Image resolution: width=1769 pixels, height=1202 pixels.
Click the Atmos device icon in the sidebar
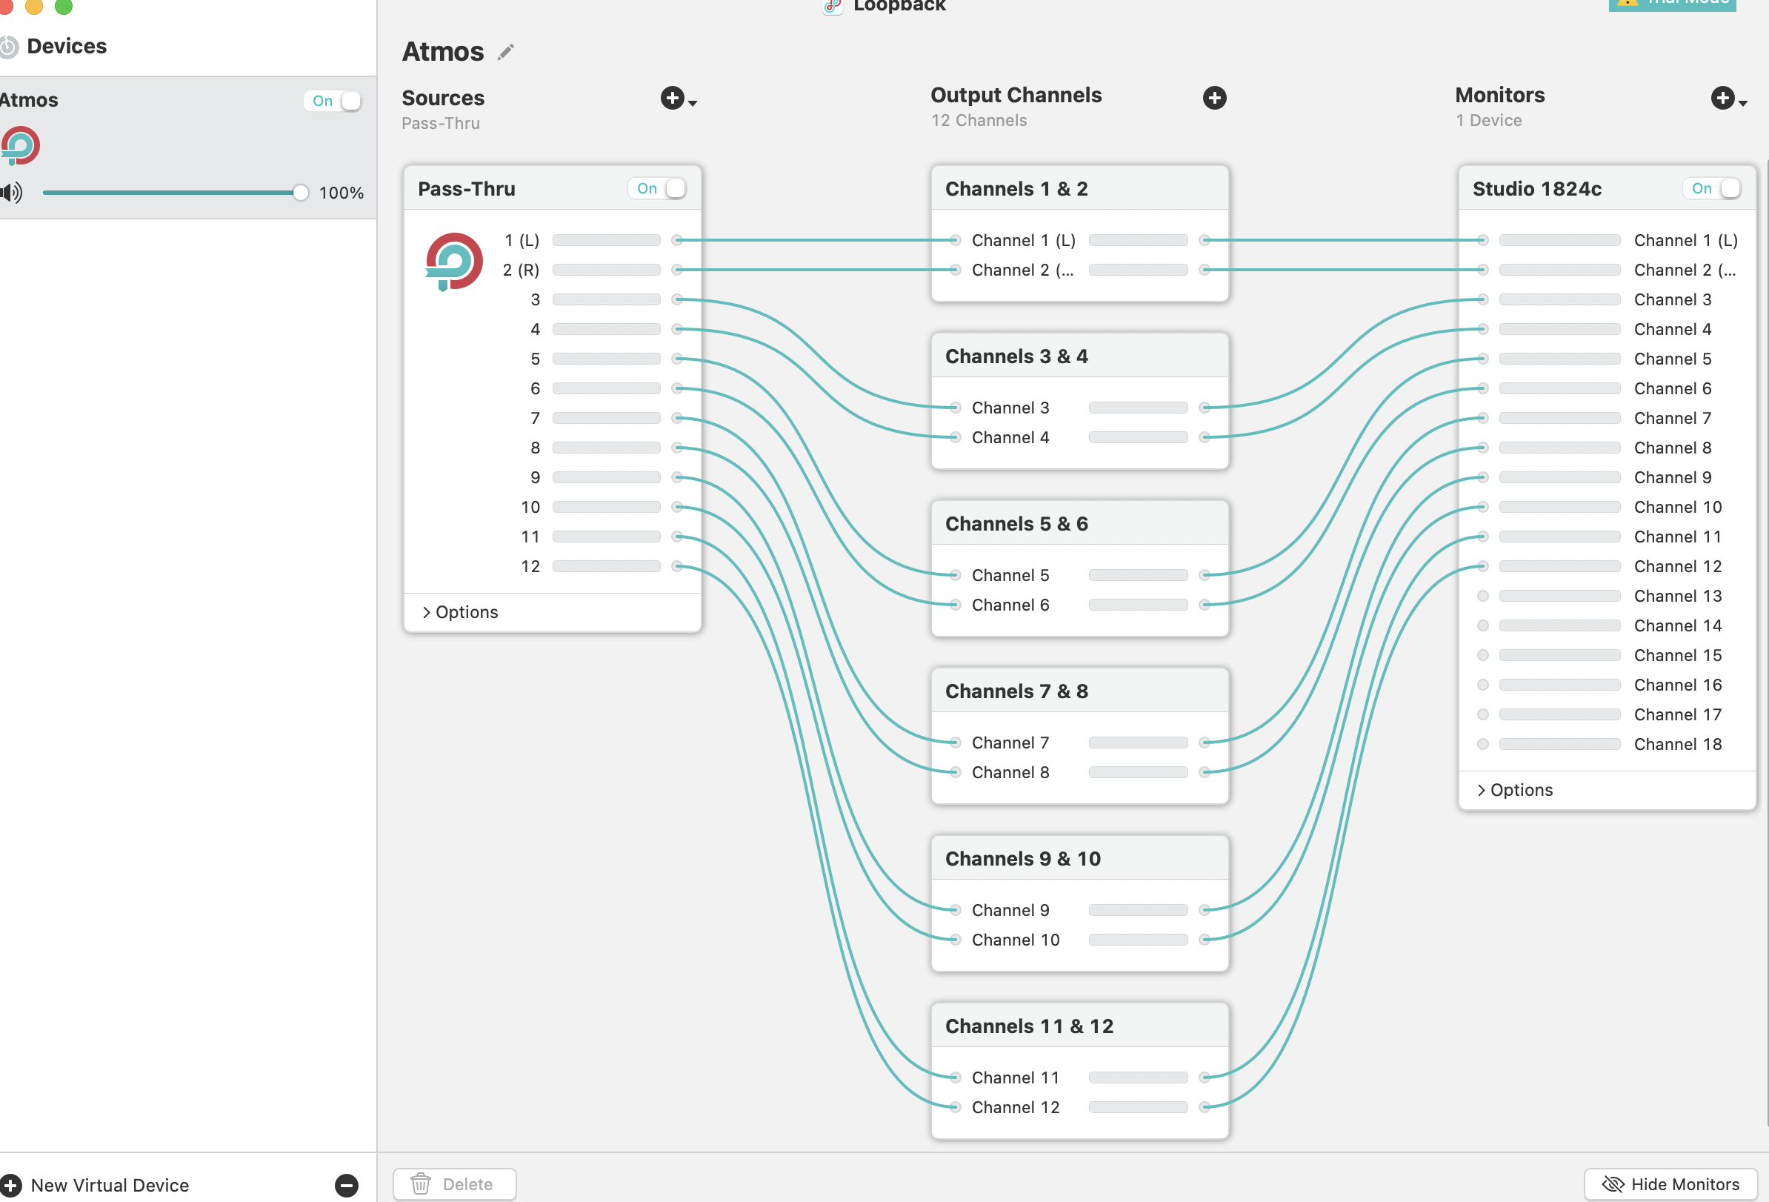20,146
